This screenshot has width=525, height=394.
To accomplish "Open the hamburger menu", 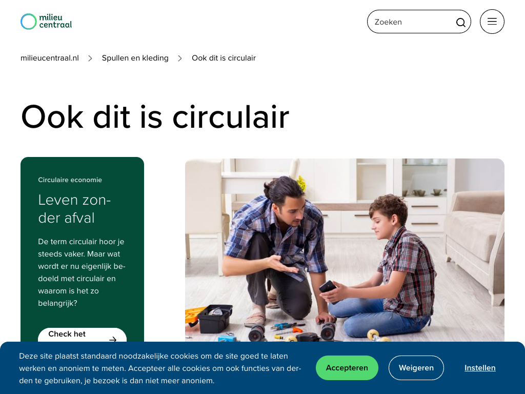I will 492,22.
